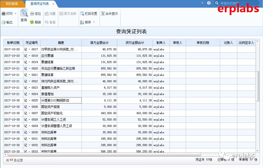
Task: Click the 流量 toolbar button
Action: coord(50,14)
